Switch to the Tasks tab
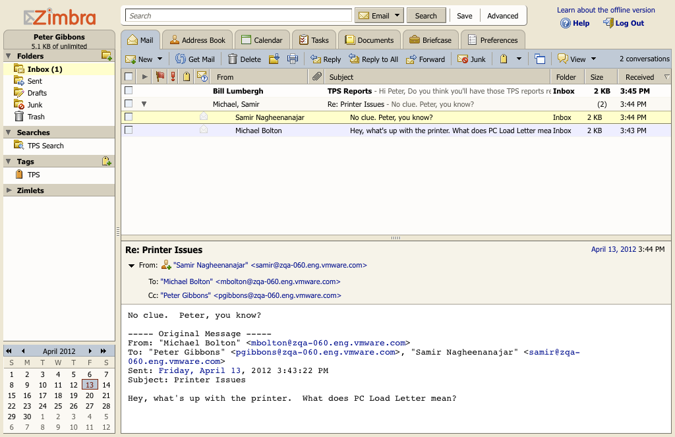The height and width of the screenshot is (437, 675). pos(314,40)
